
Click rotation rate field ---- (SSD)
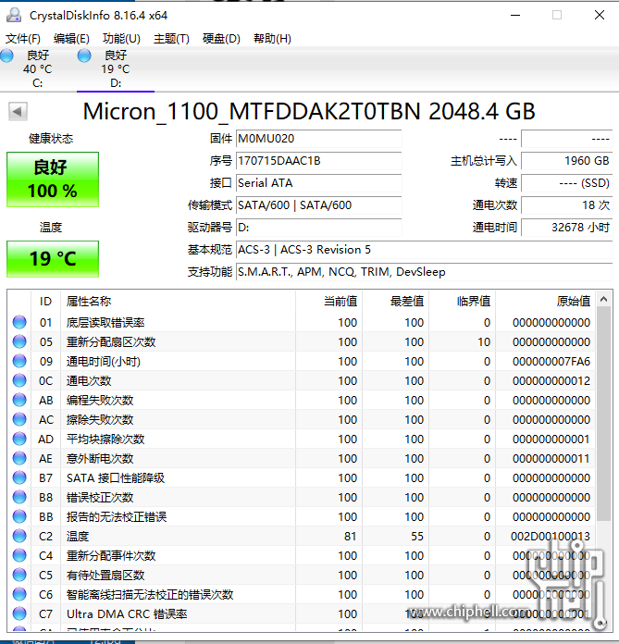[x=567, y=183]
